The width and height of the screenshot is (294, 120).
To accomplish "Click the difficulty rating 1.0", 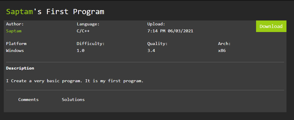I will (x=80, y=50).
